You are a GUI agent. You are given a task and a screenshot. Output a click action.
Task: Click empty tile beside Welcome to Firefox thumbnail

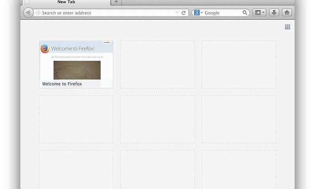[157, 64]
